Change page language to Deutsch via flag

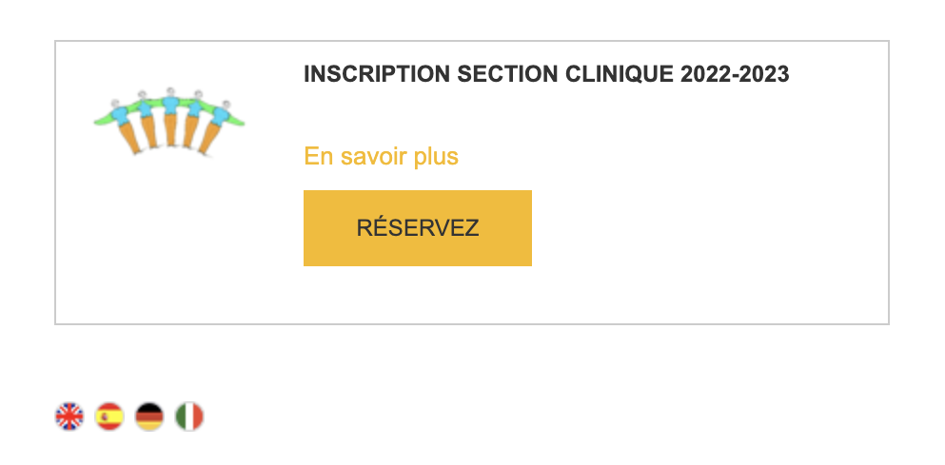pyautogui.click(x=149, y=417)
